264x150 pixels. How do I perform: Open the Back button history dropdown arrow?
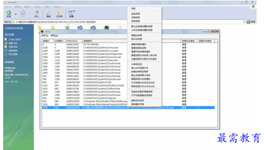(16, 14)
